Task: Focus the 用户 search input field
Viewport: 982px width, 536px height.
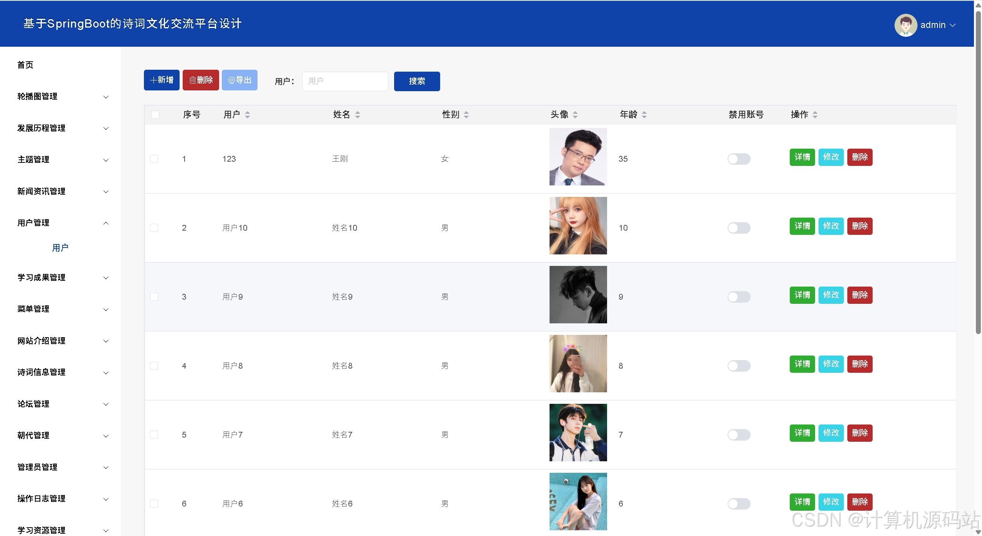Action: (345, 81)
